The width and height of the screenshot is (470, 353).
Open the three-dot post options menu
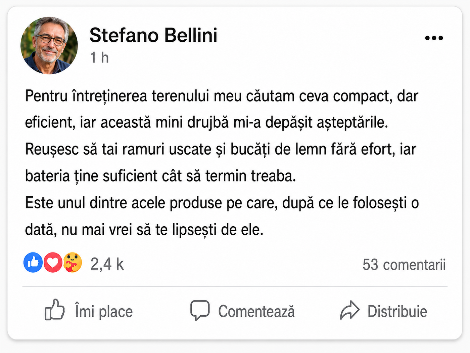coord(434,38)
